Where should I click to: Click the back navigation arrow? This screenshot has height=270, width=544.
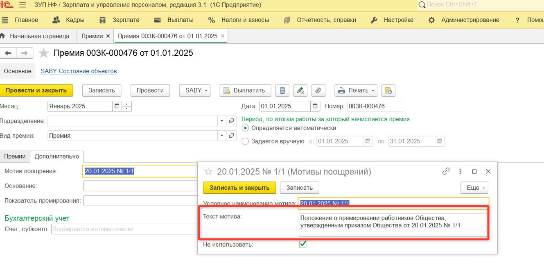coord(8,53)
